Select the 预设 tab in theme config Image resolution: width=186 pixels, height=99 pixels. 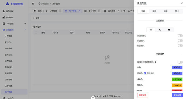[177, 11]
